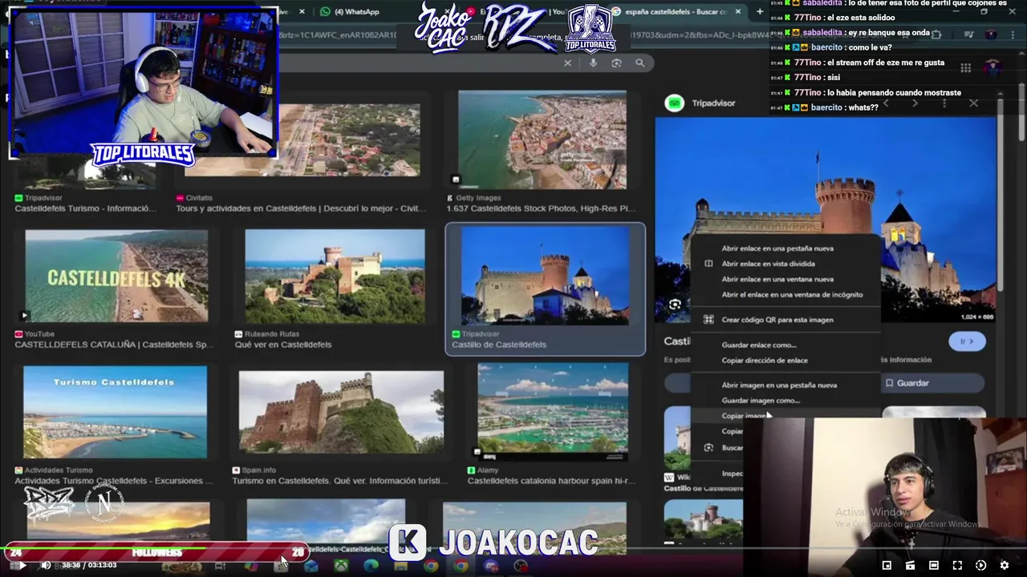Close the 'españa castelldefels' tab

[x=739, y=11]
